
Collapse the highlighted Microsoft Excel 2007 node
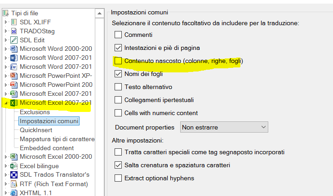coord(6,103)
